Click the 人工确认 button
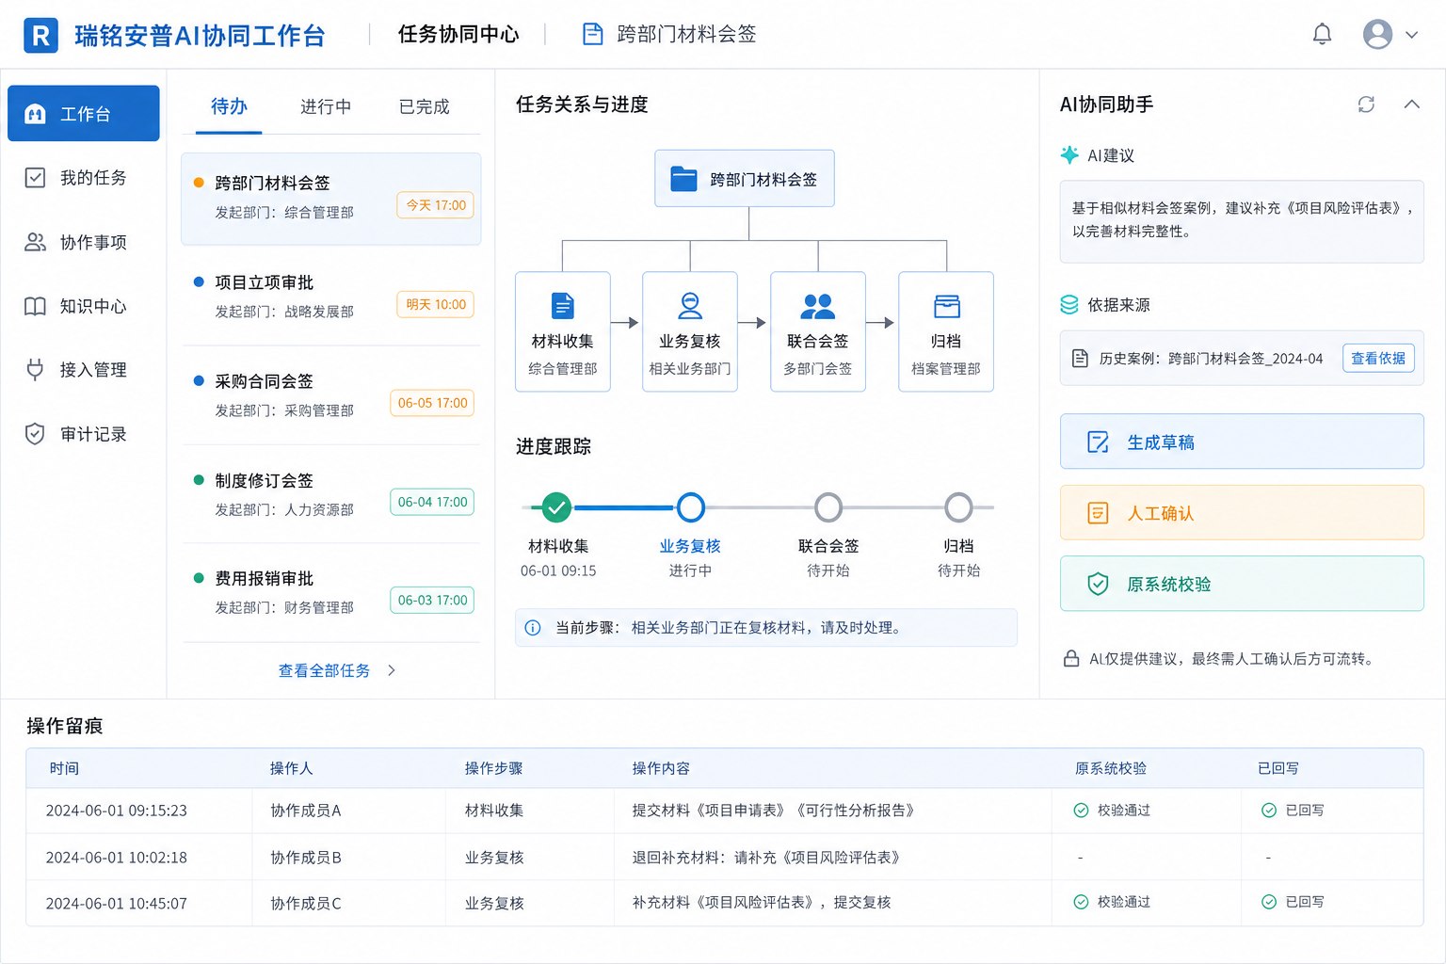1446x964 pixels. pyautogui.click(x=1242, y=513)
